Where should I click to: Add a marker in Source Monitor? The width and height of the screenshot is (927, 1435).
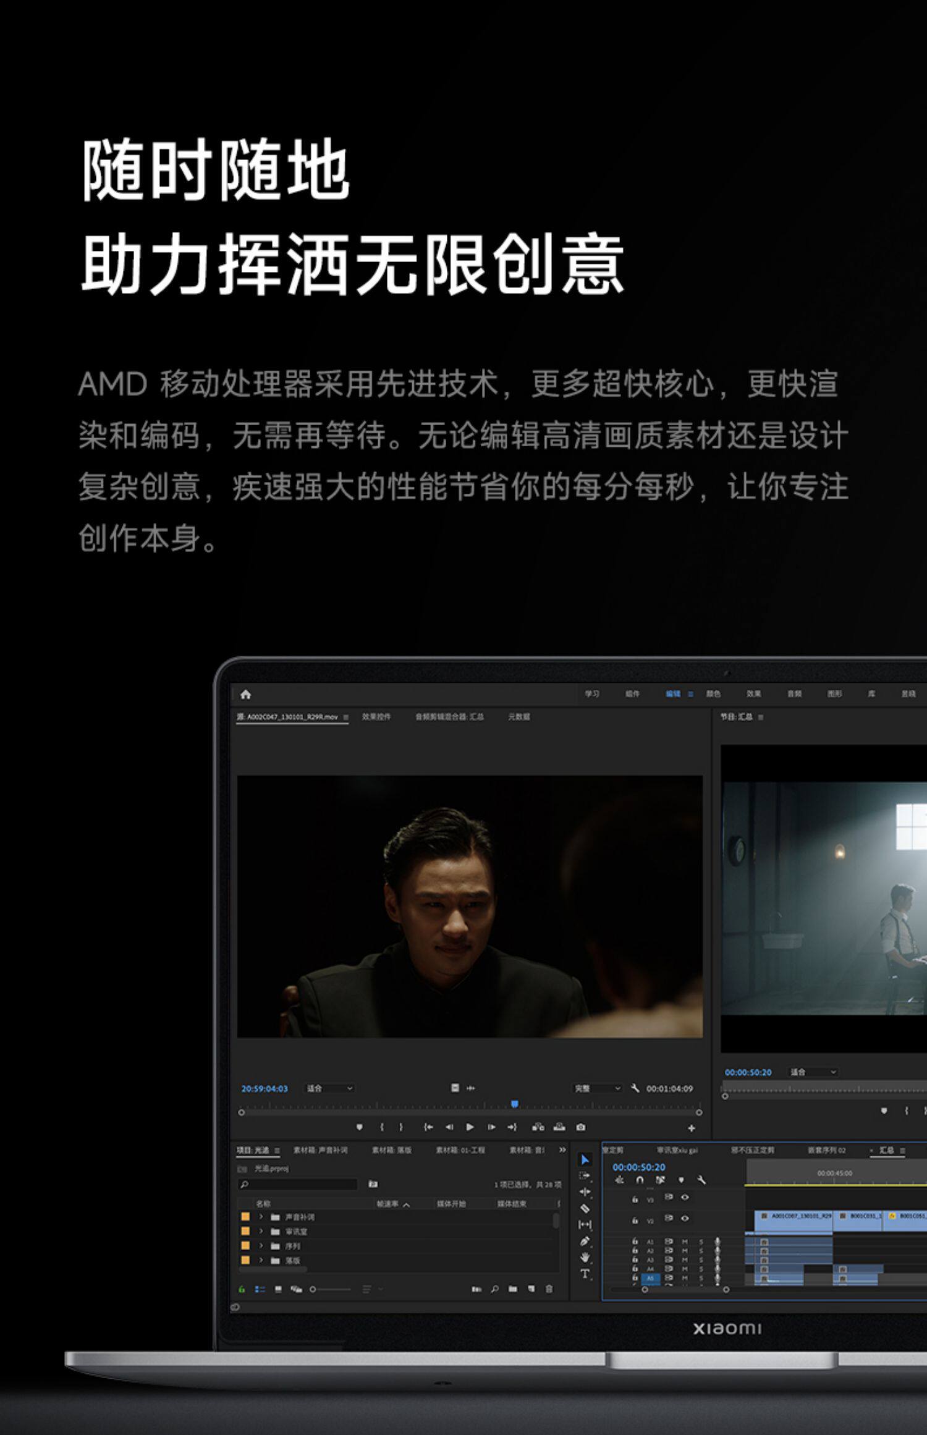click(x=360, y=1127)
